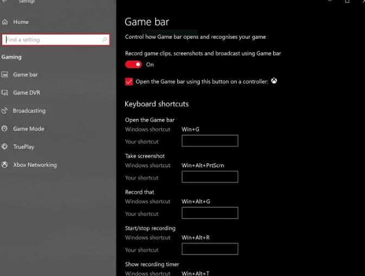Turn off Game bar recording toggle

(133, 64)
